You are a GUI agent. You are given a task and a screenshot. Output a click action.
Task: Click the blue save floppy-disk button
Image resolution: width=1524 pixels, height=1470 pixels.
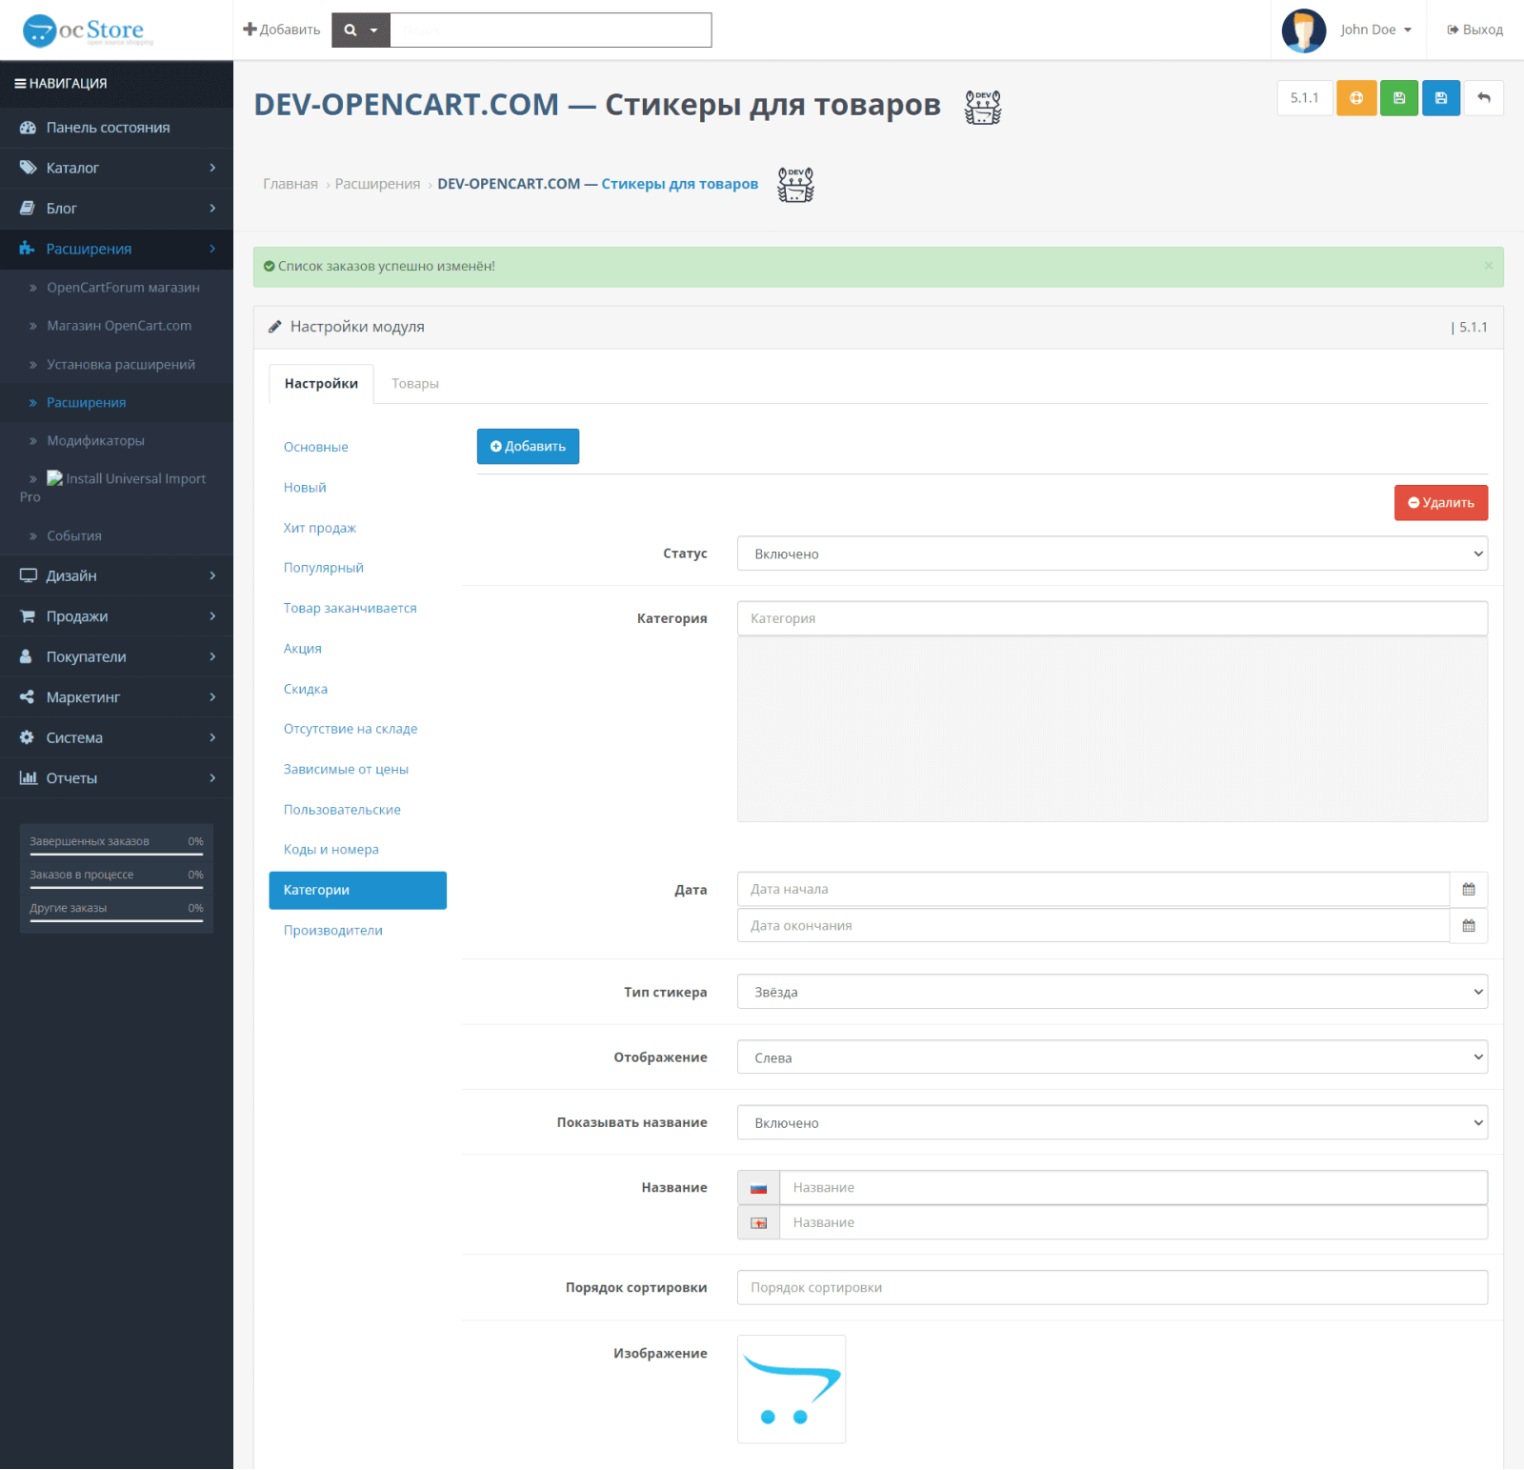coord(1441,98)
